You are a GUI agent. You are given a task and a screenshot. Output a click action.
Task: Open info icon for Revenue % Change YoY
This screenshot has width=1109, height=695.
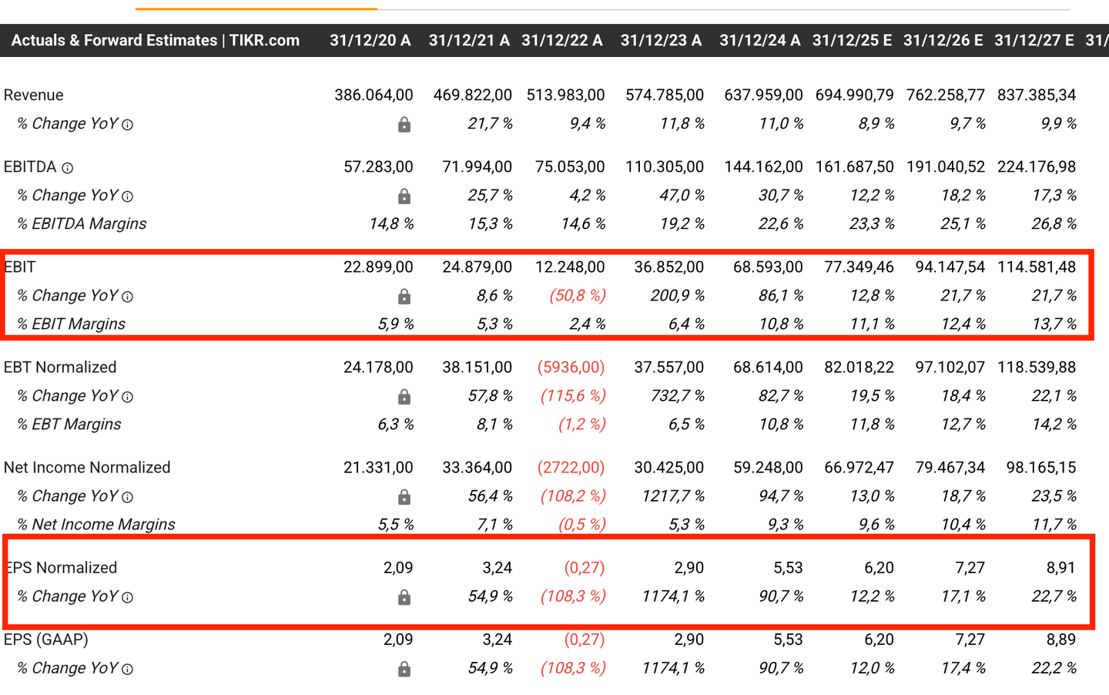tap(128, 125)
